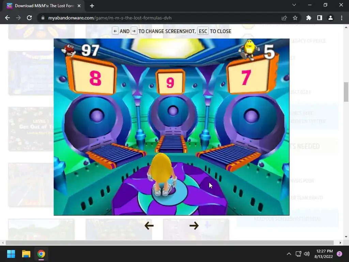
Task: Reload the current page
Action: (x=29, y=18)
